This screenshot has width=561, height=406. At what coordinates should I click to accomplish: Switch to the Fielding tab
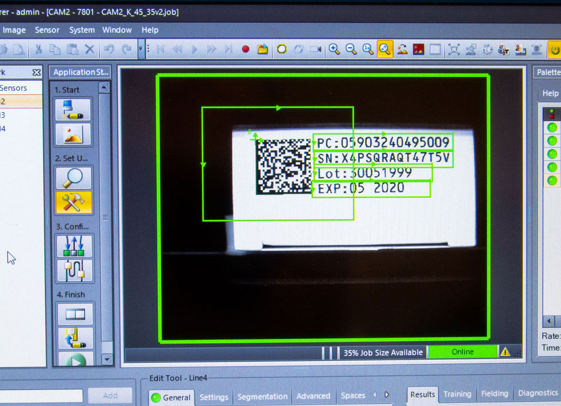495,394
